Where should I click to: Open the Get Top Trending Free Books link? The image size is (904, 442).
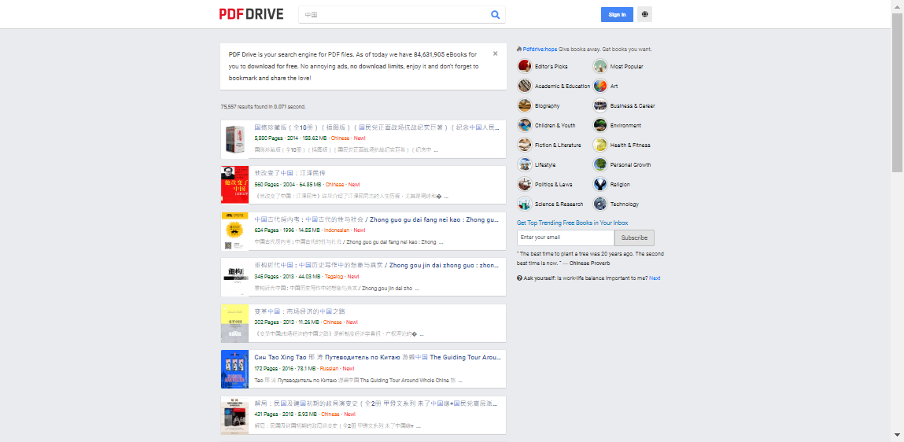[573, 223]
